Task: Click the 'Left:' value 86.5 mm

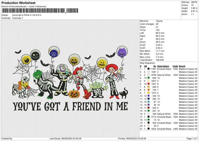Action: point(160,33)
